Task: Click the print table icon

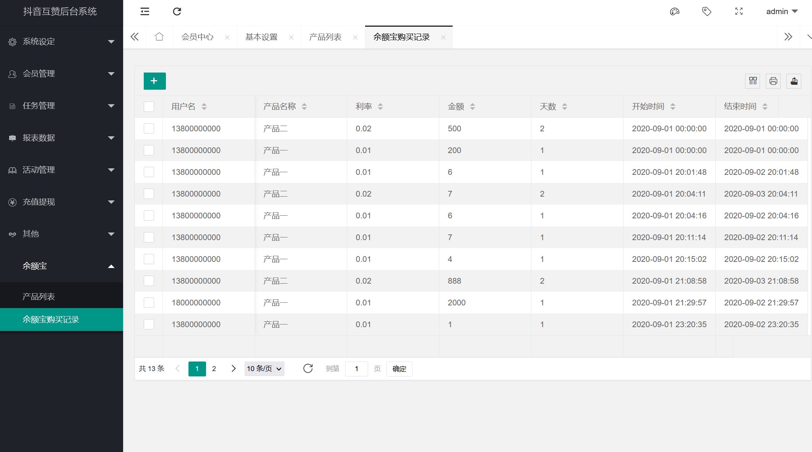Action: pos(773,81)
